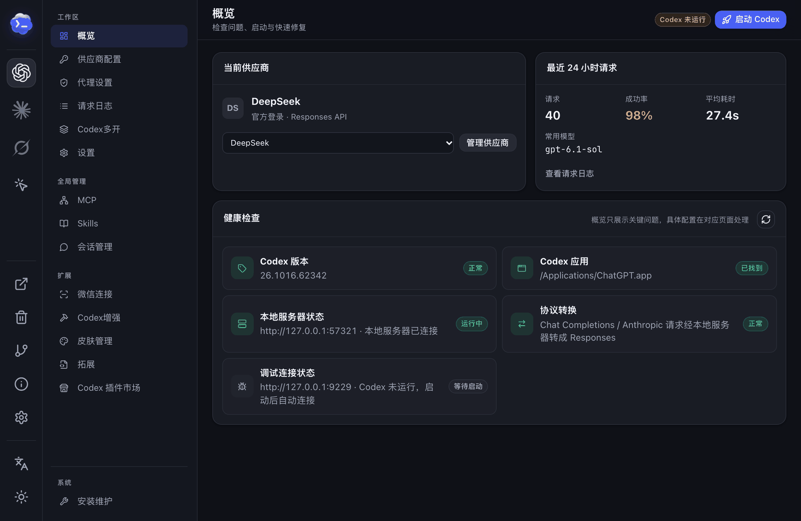Open Skills in the sidebar

119,223
